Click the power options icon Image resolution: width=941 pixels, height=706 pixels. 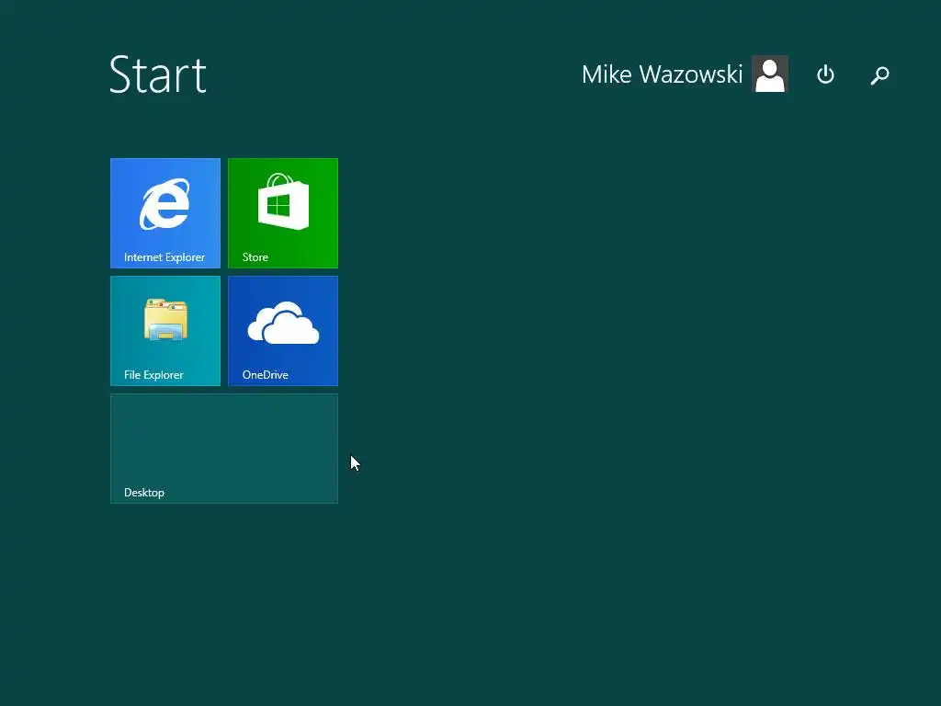pyautogui.click(x=826, y=74)
